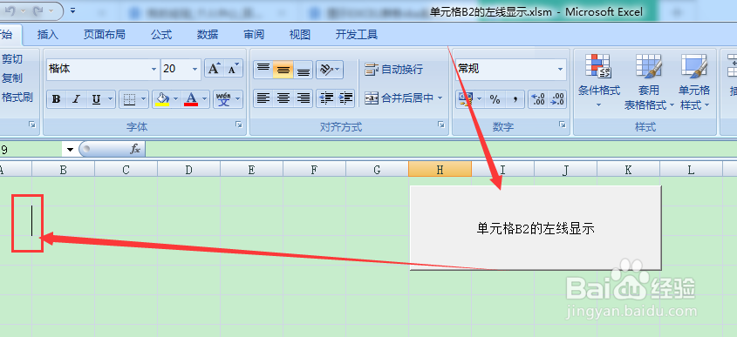Switch to 插入 tab
The height and width of the screenshot is (337, 737).
(47, 34)
